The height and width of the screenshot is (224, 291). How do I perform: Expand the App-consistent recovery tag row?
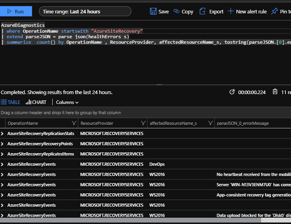pyautogui.click(x=2, y=195)
